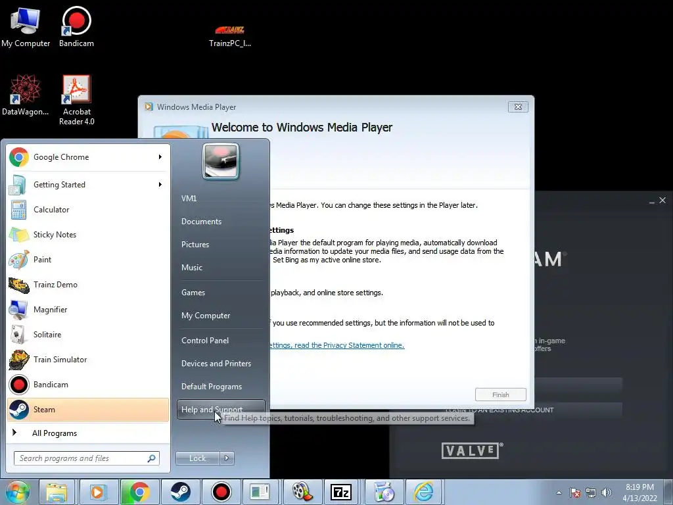Open Internet Explorer taskbar icon

pyautogui.click(x=424, y=492)
